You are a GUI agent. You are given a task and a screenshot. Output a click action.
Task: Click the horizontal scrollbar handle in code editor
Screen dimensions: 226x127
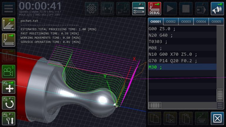point(155,105)
